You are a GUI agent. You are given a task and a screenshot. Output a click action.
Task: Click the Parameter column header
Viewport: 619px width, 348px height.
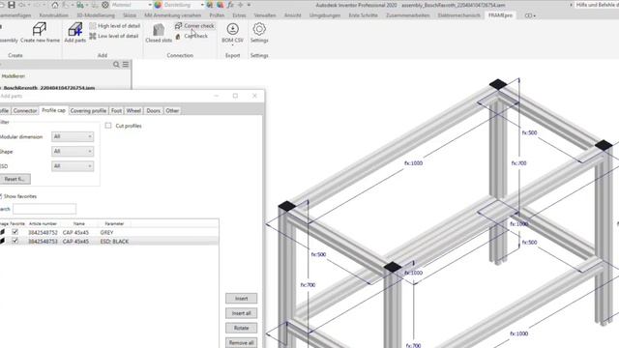pos(114,223)
